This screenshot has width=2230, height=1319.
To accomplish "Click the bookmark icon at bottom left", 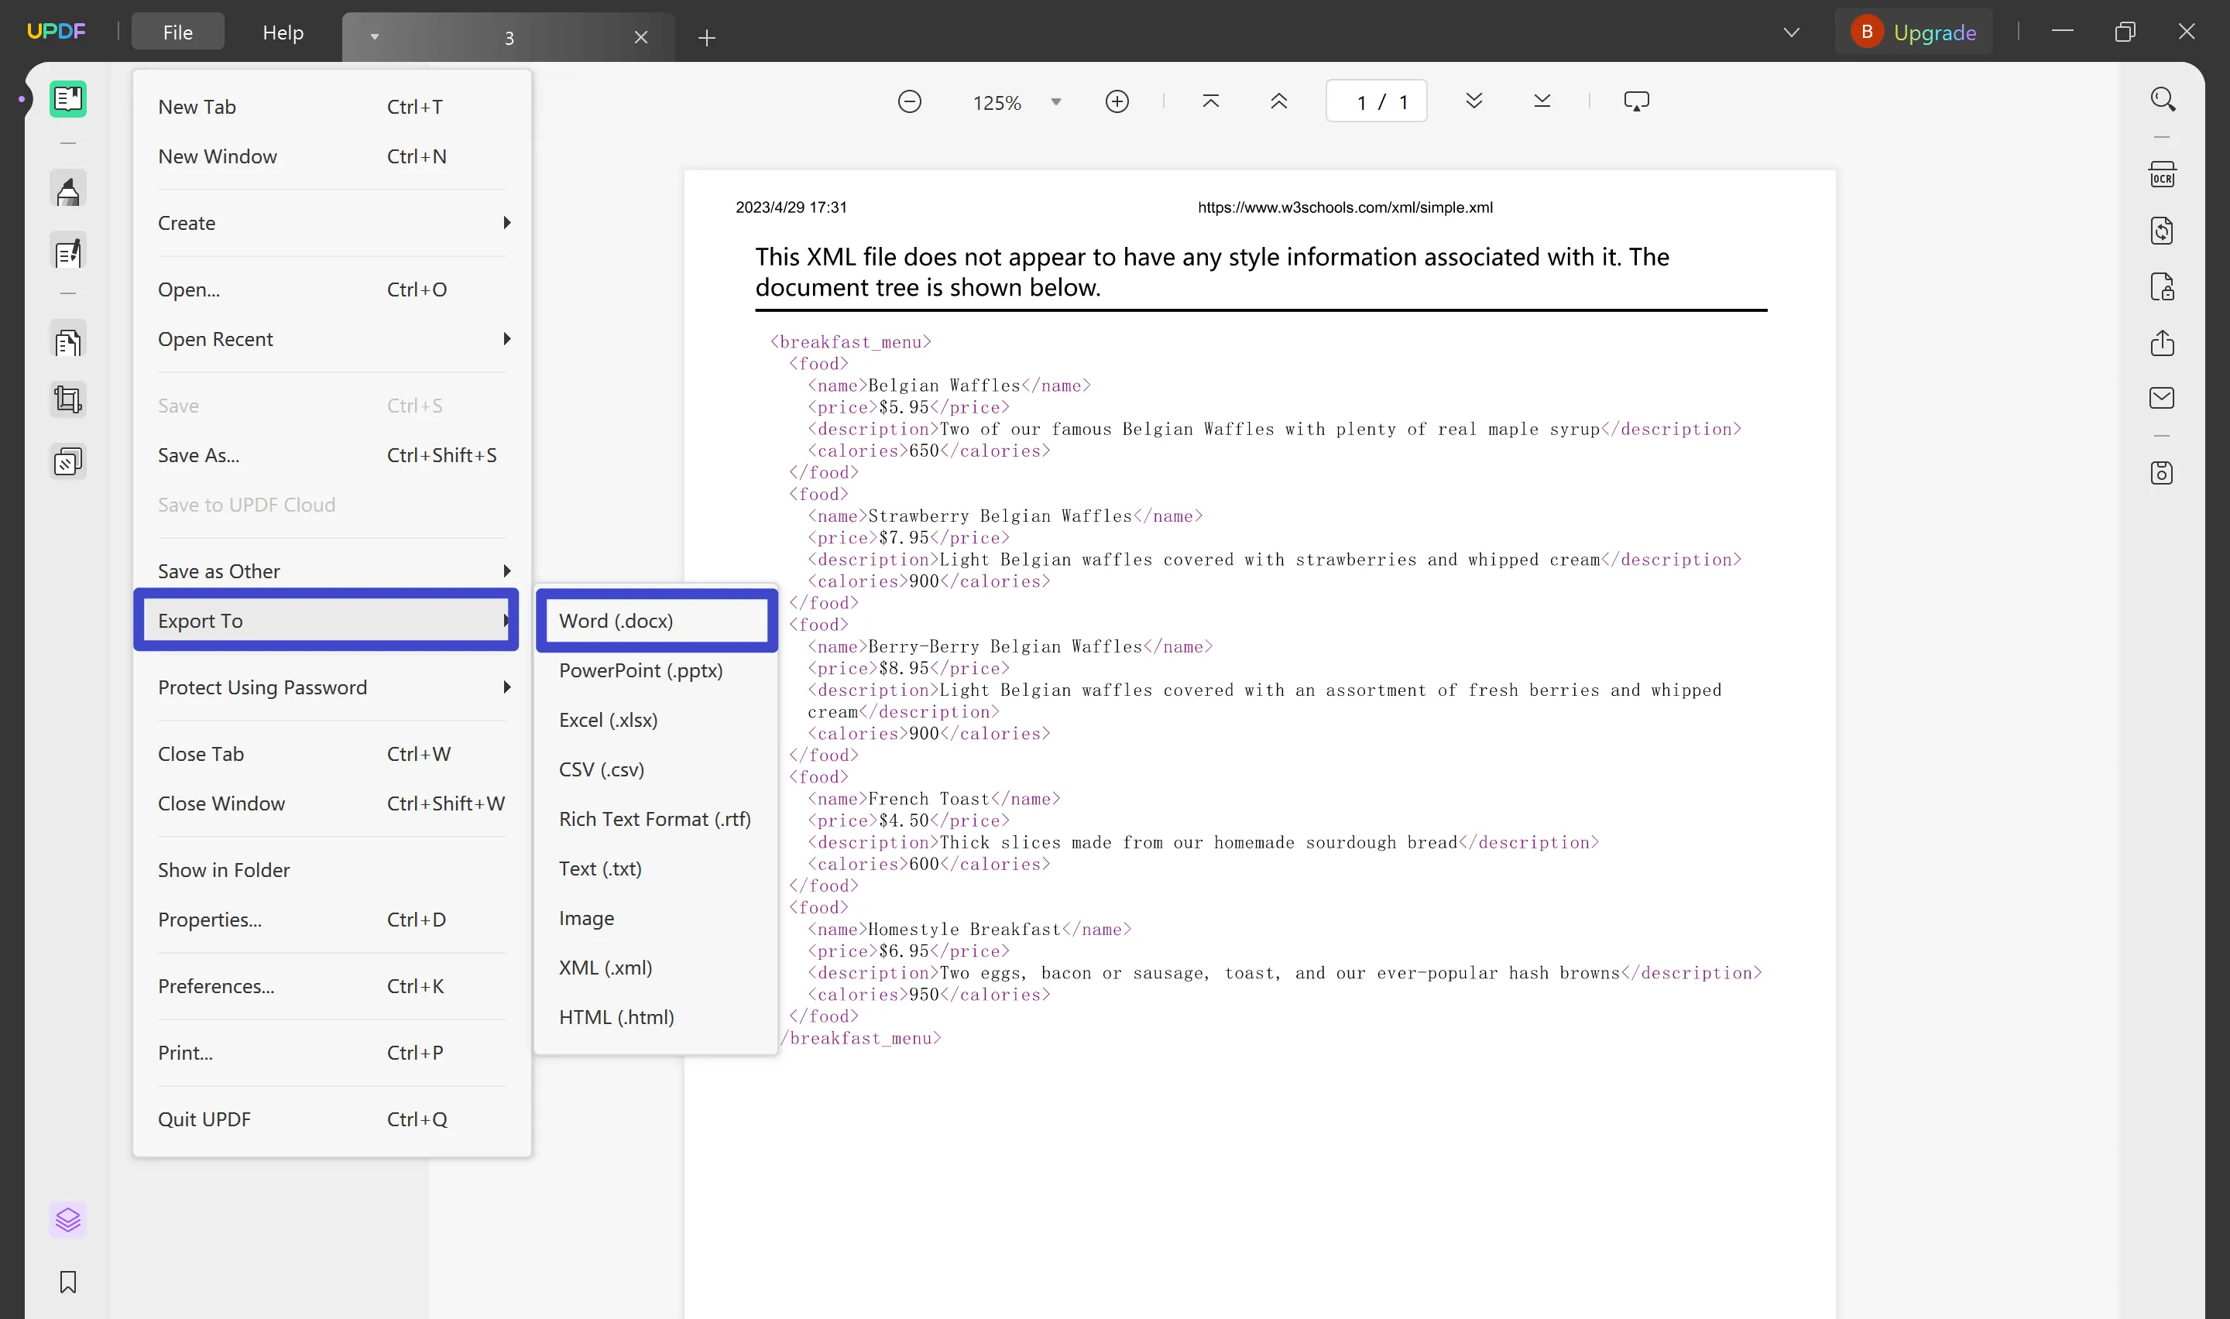I will coord(67,1283).
